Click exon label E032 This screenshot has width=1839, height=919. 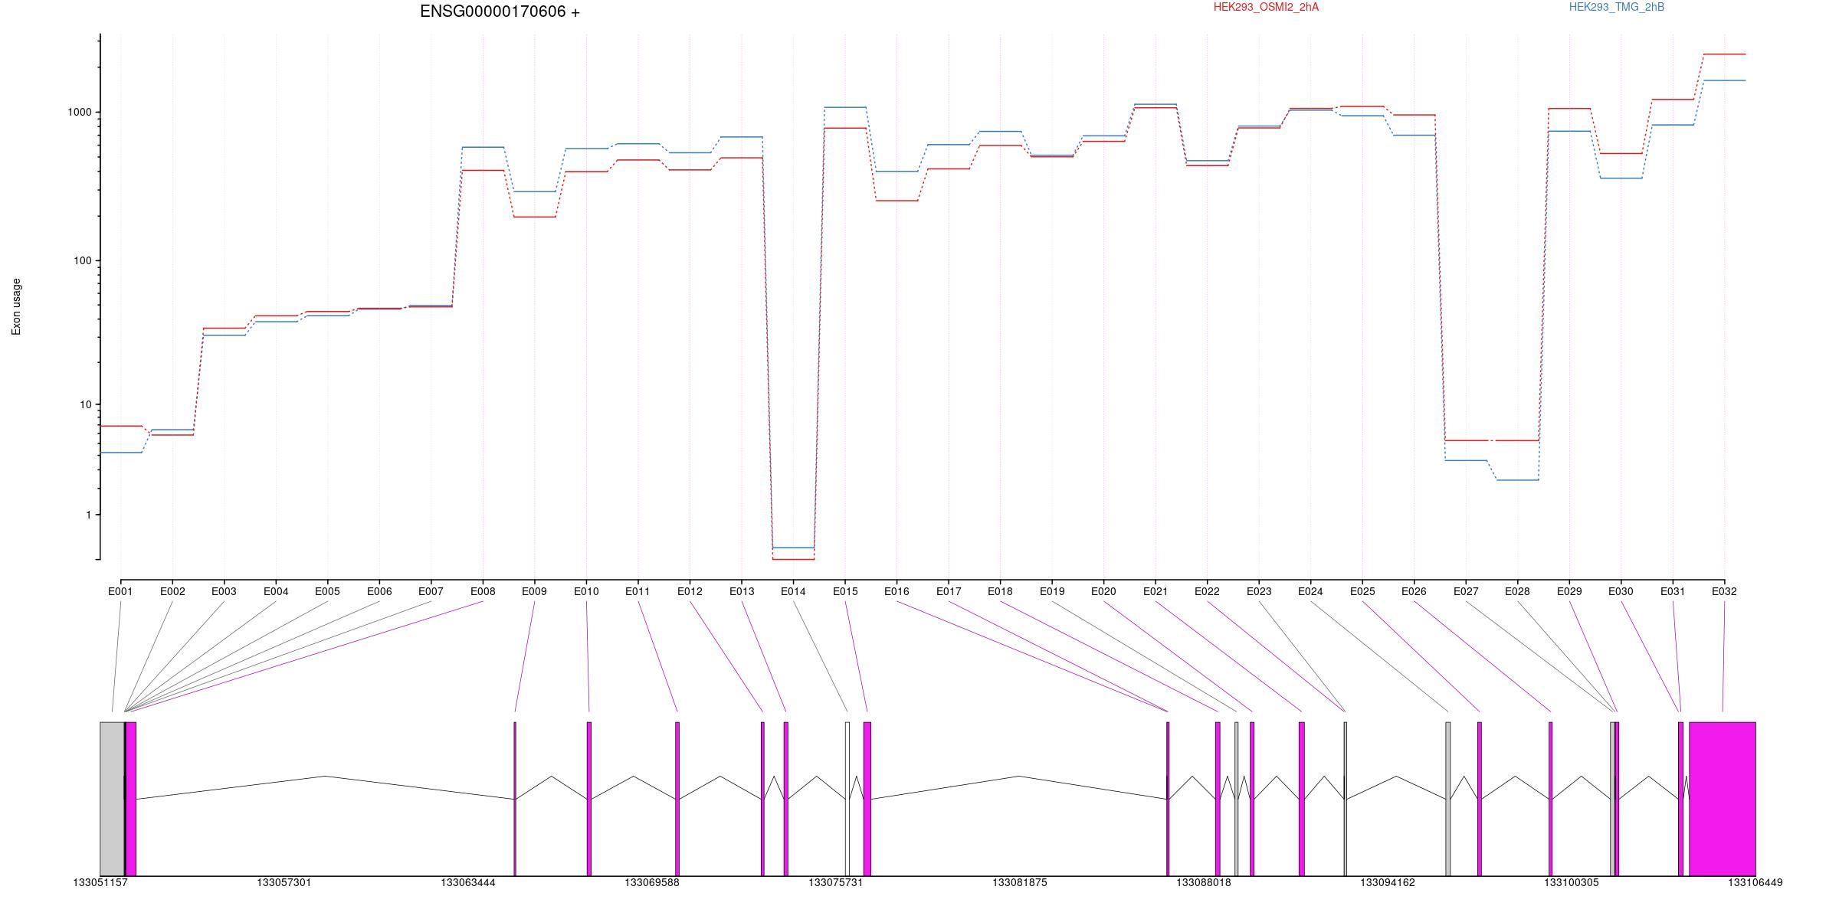pos(1724,591)
